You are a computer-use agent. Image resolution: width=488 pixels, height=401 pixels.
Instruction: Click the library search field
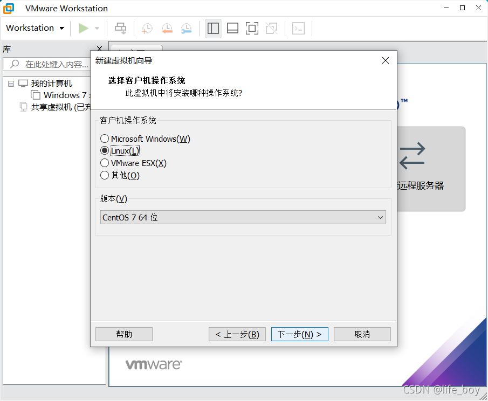pyautogui.click(x=47, y=64)
